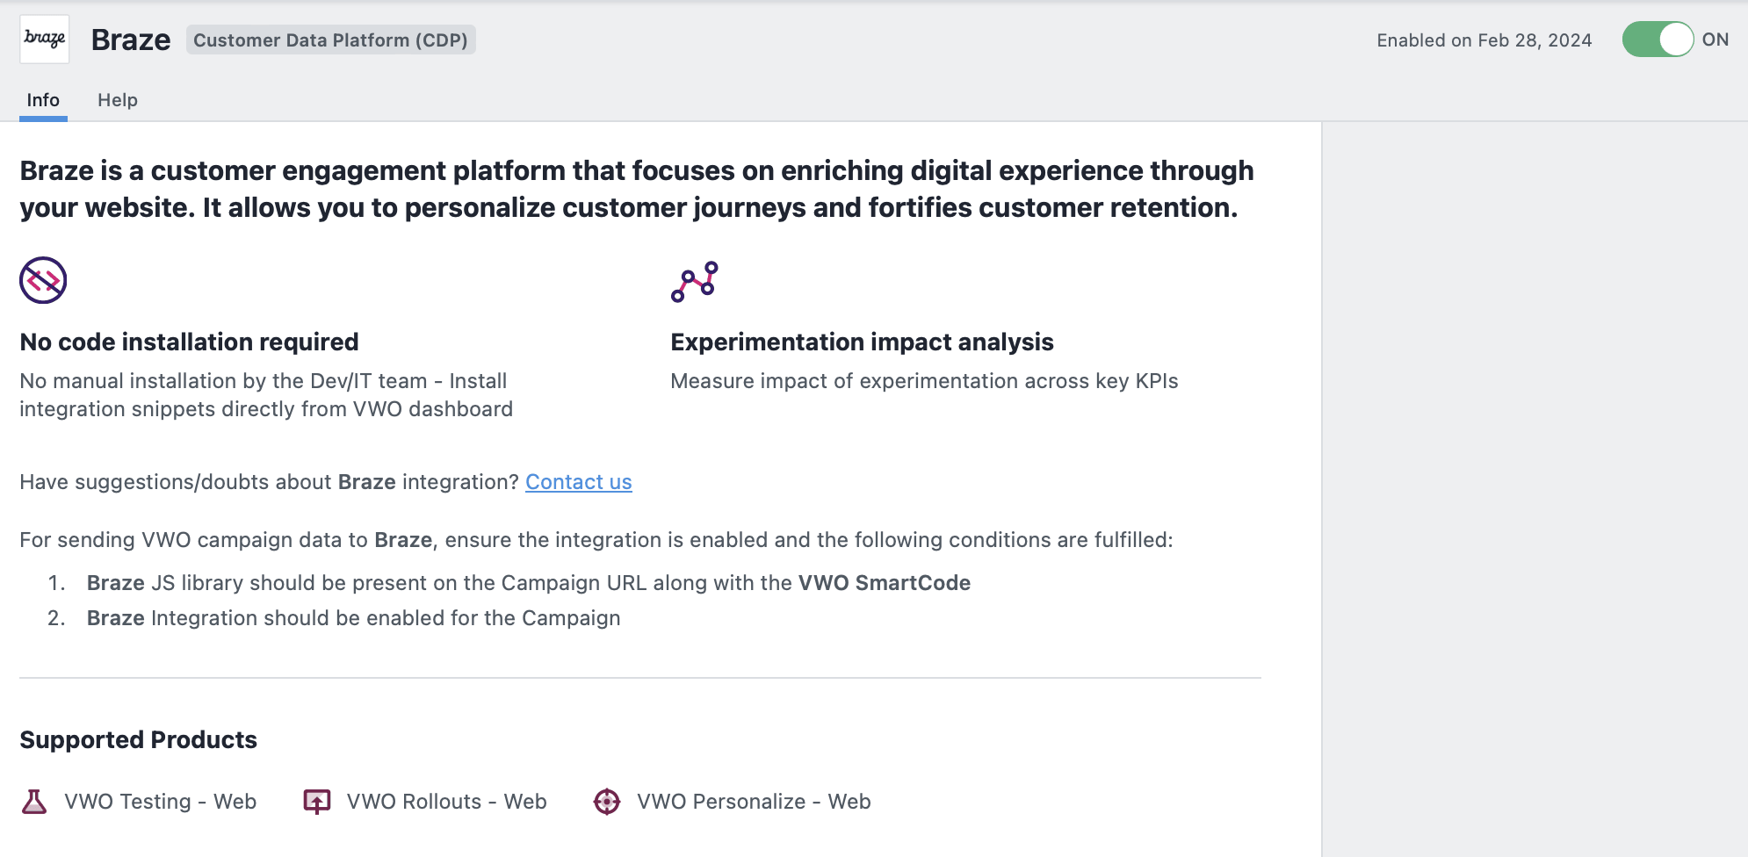
Task: Click the Experimentation impact analysis heading
Action: [x=862, y=342]
